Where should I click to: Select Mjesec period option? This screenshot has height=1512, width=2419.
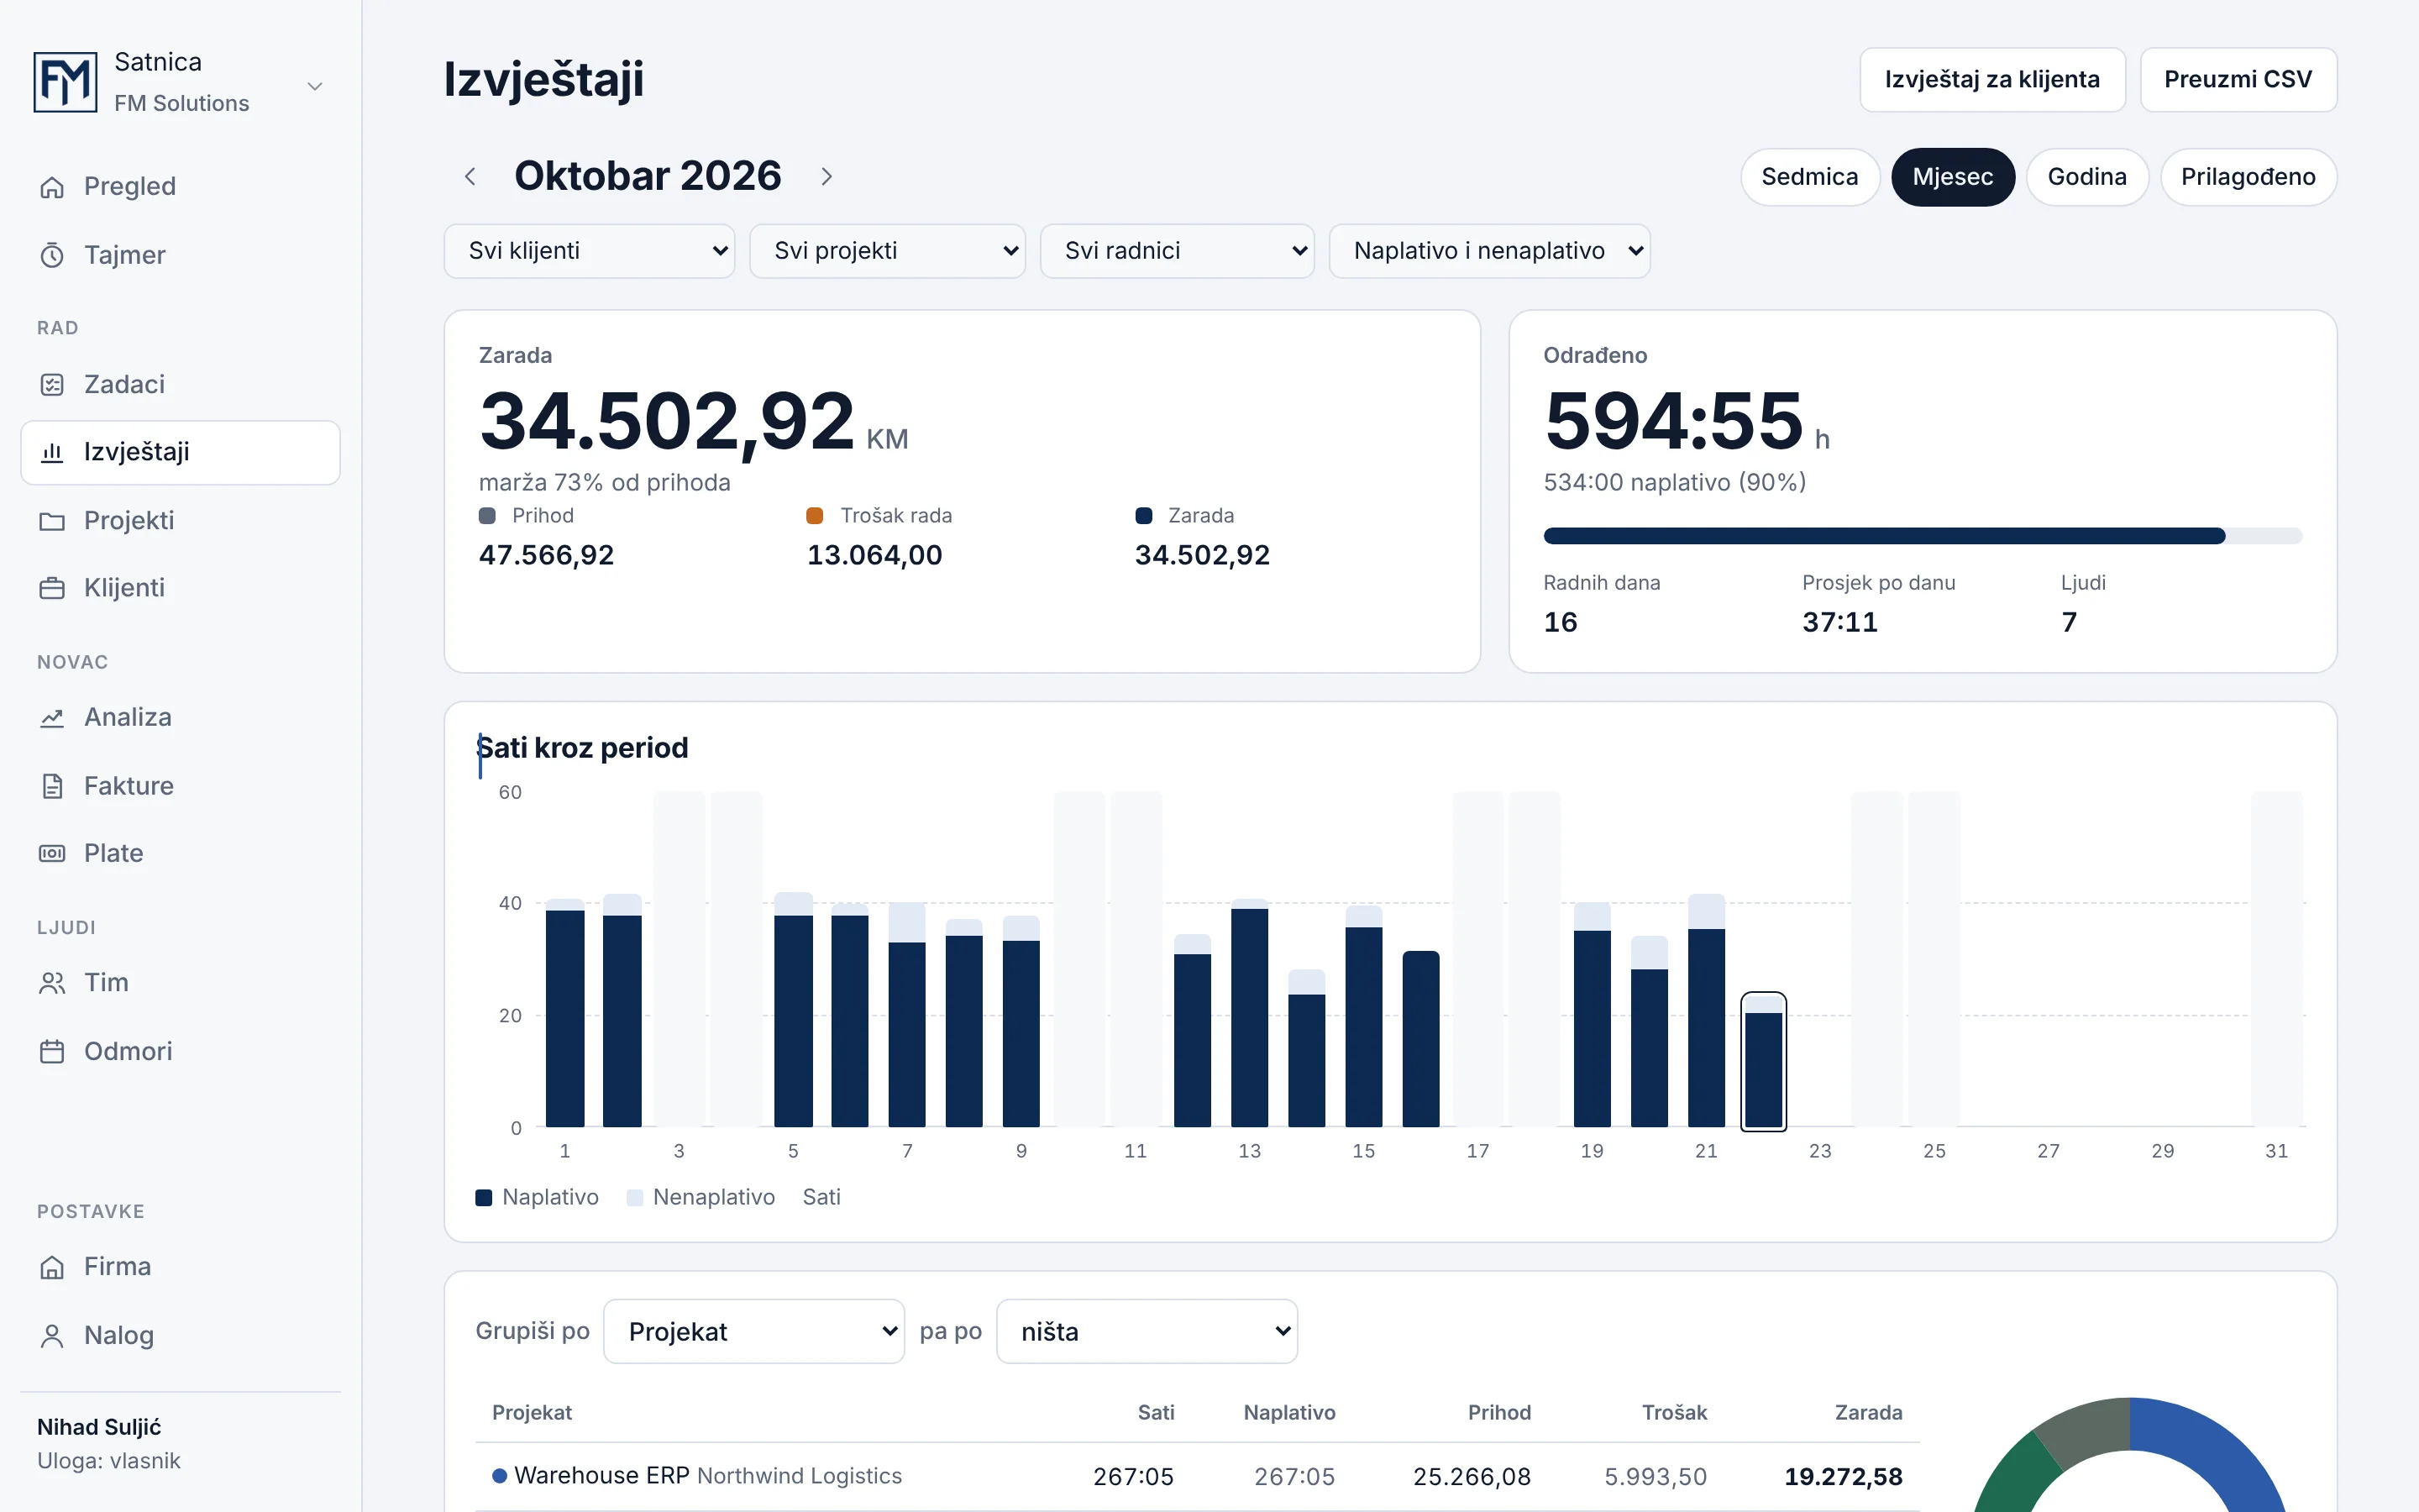coord(1952,177)
